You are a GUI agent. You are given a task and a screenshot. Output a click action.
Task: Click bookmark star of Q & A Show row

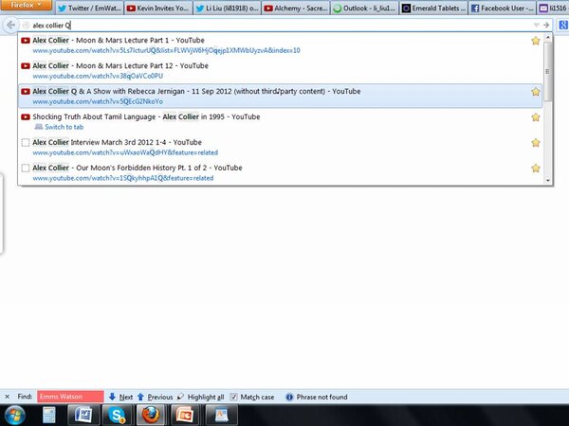536,92
